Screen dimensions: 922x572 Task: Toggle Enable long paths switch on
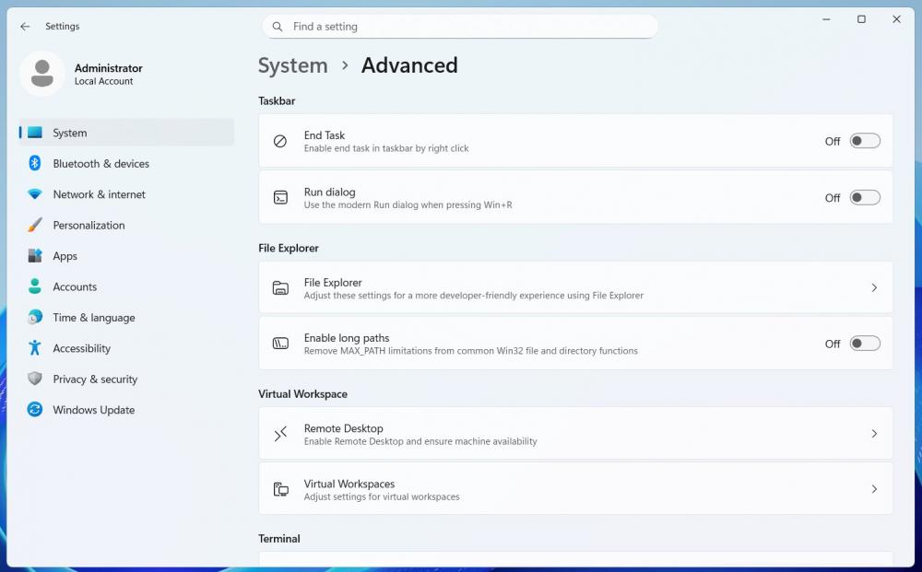click(x=864, y=344)
